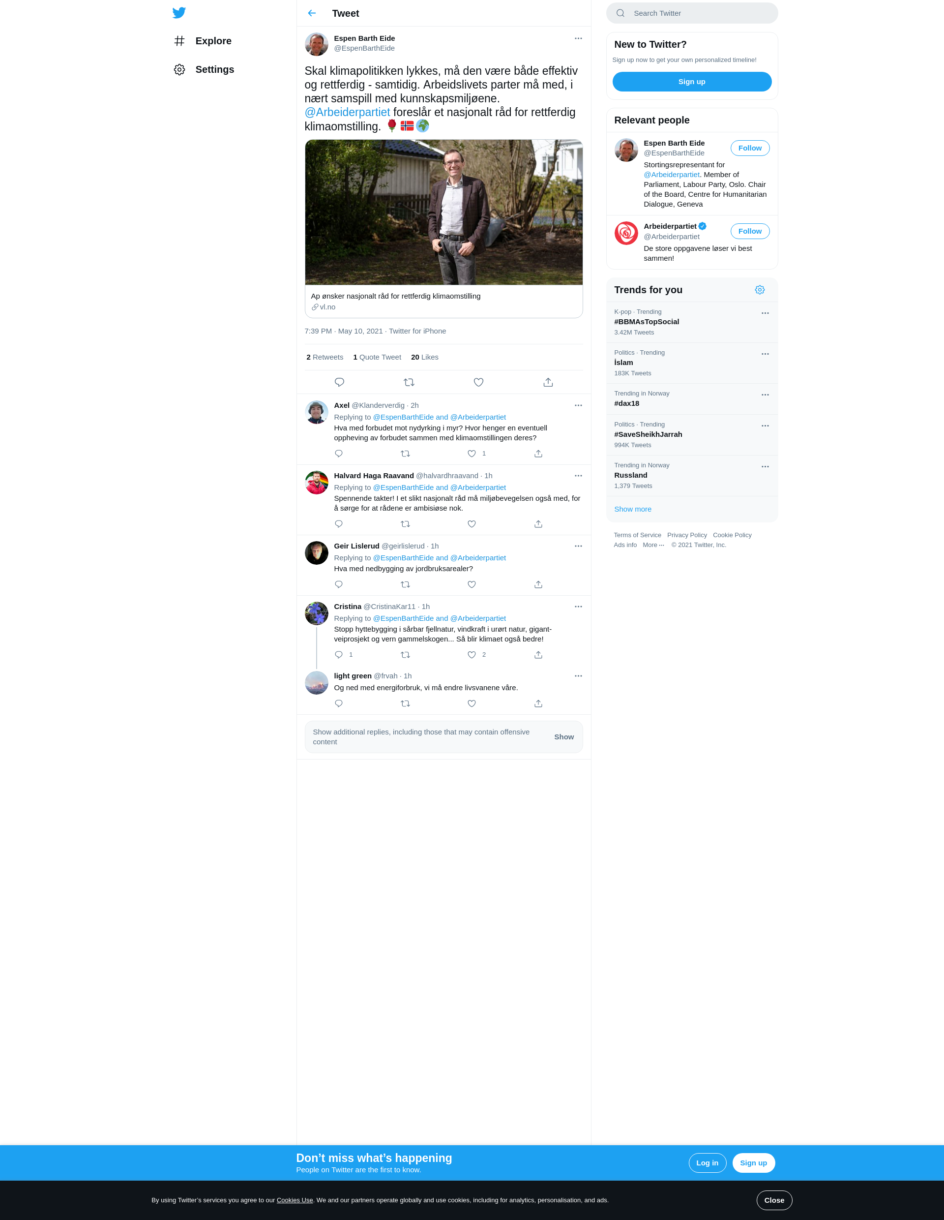Retweet Geir Lislerud's reply
944x1220 pixels.
point(405,584)
